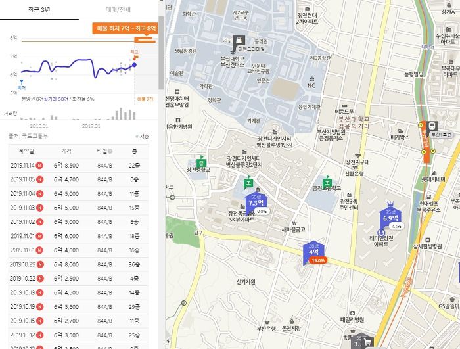Switch to the 매매/전세 tab
The width and height of the screenshot is (460, 349).
118,10
